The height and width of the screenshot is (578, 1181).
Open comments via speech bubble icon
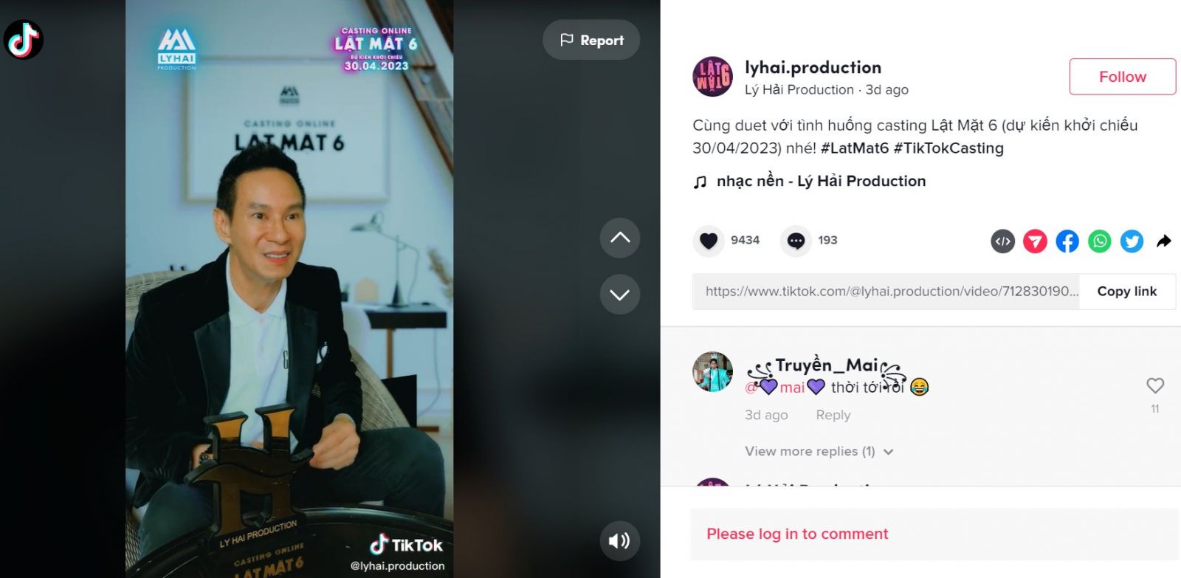pyautogui.click(x=796, y=241)
